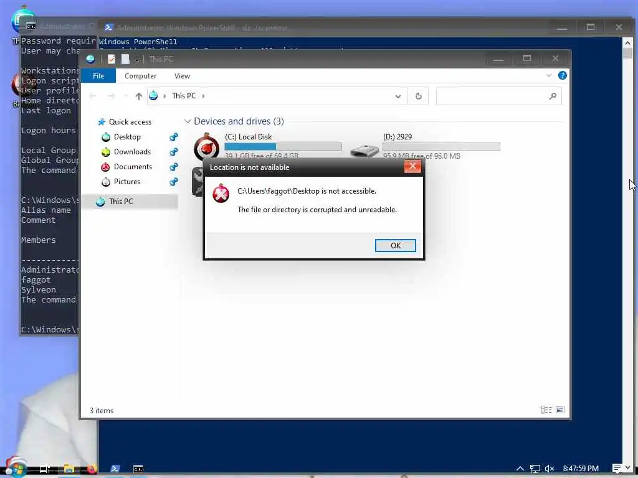Click the pin icon beside Desktop
This screenshot has height=478, width=638.
(174, 137)
